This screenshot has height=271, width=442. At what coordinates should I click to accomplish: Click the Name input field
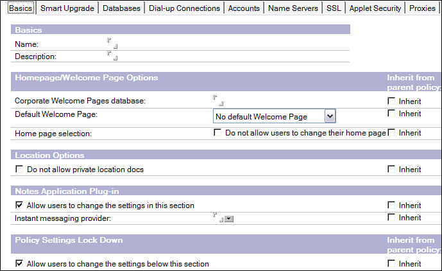pos(112,44)
